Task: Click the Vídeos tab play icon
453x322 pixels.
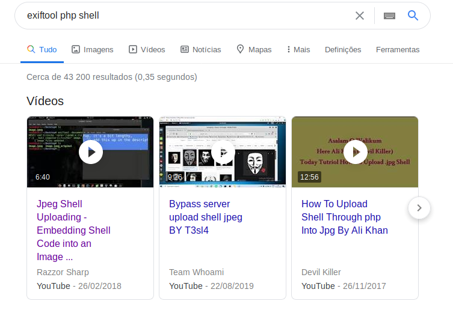Action: [133, 49]
